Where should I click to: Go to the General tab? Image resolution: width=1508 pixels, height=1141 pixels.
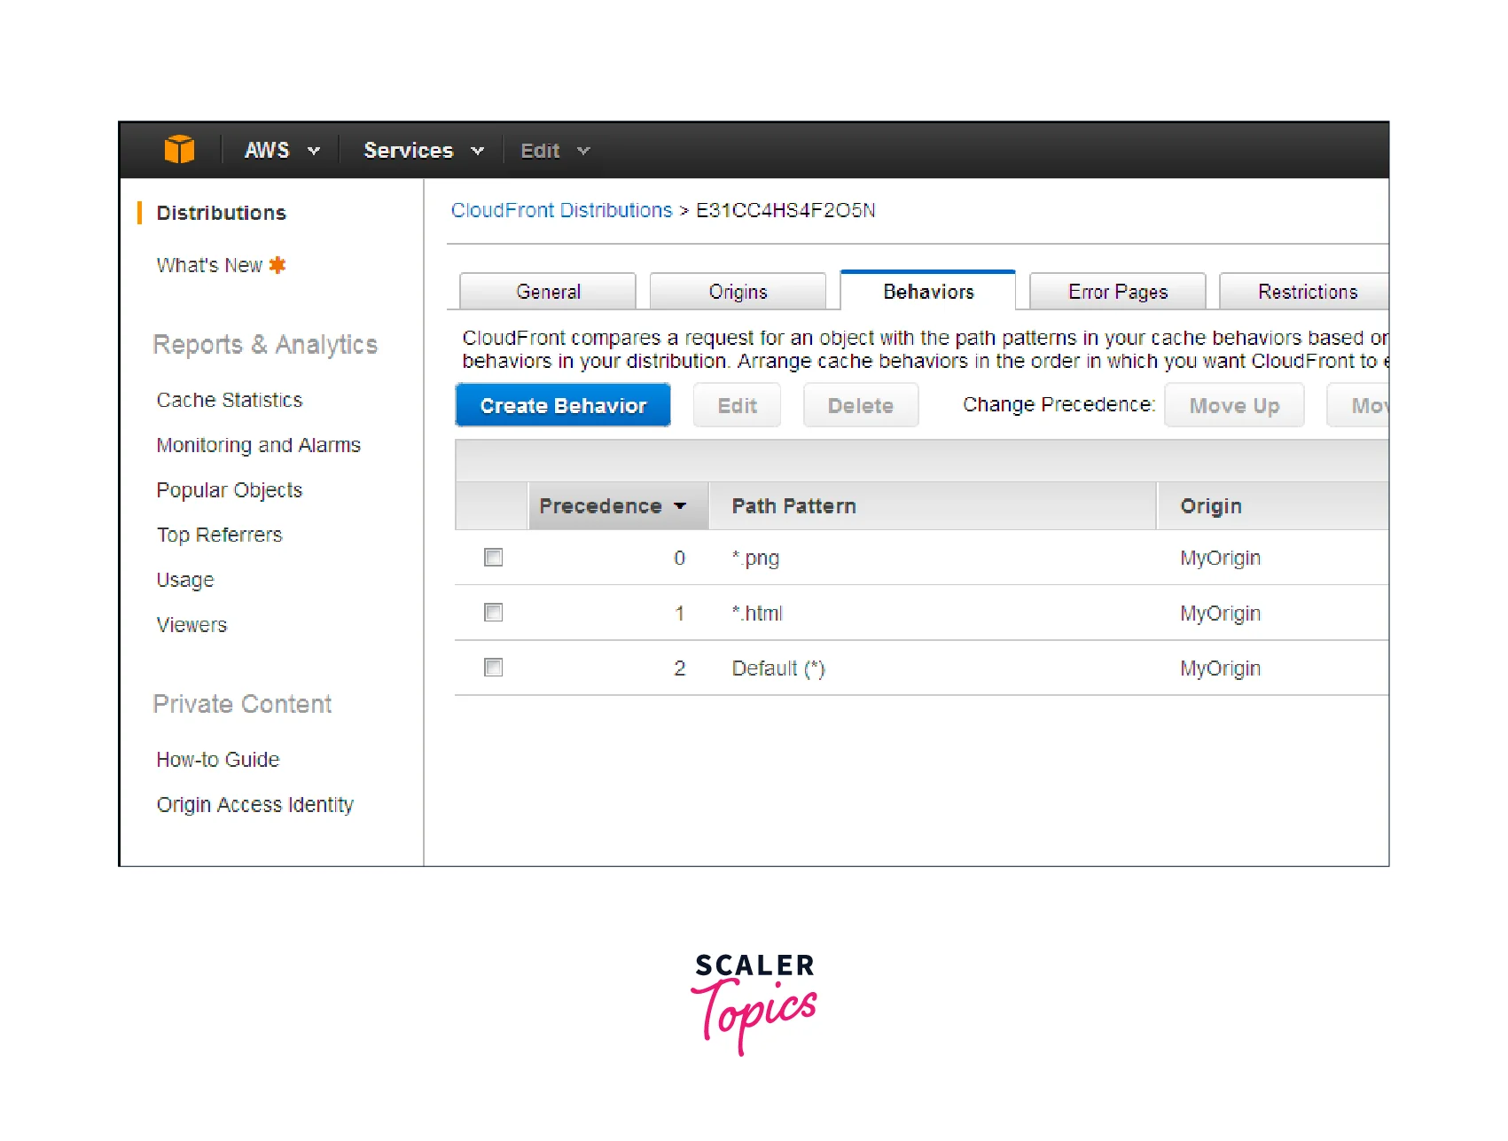[x=548, y=292]
